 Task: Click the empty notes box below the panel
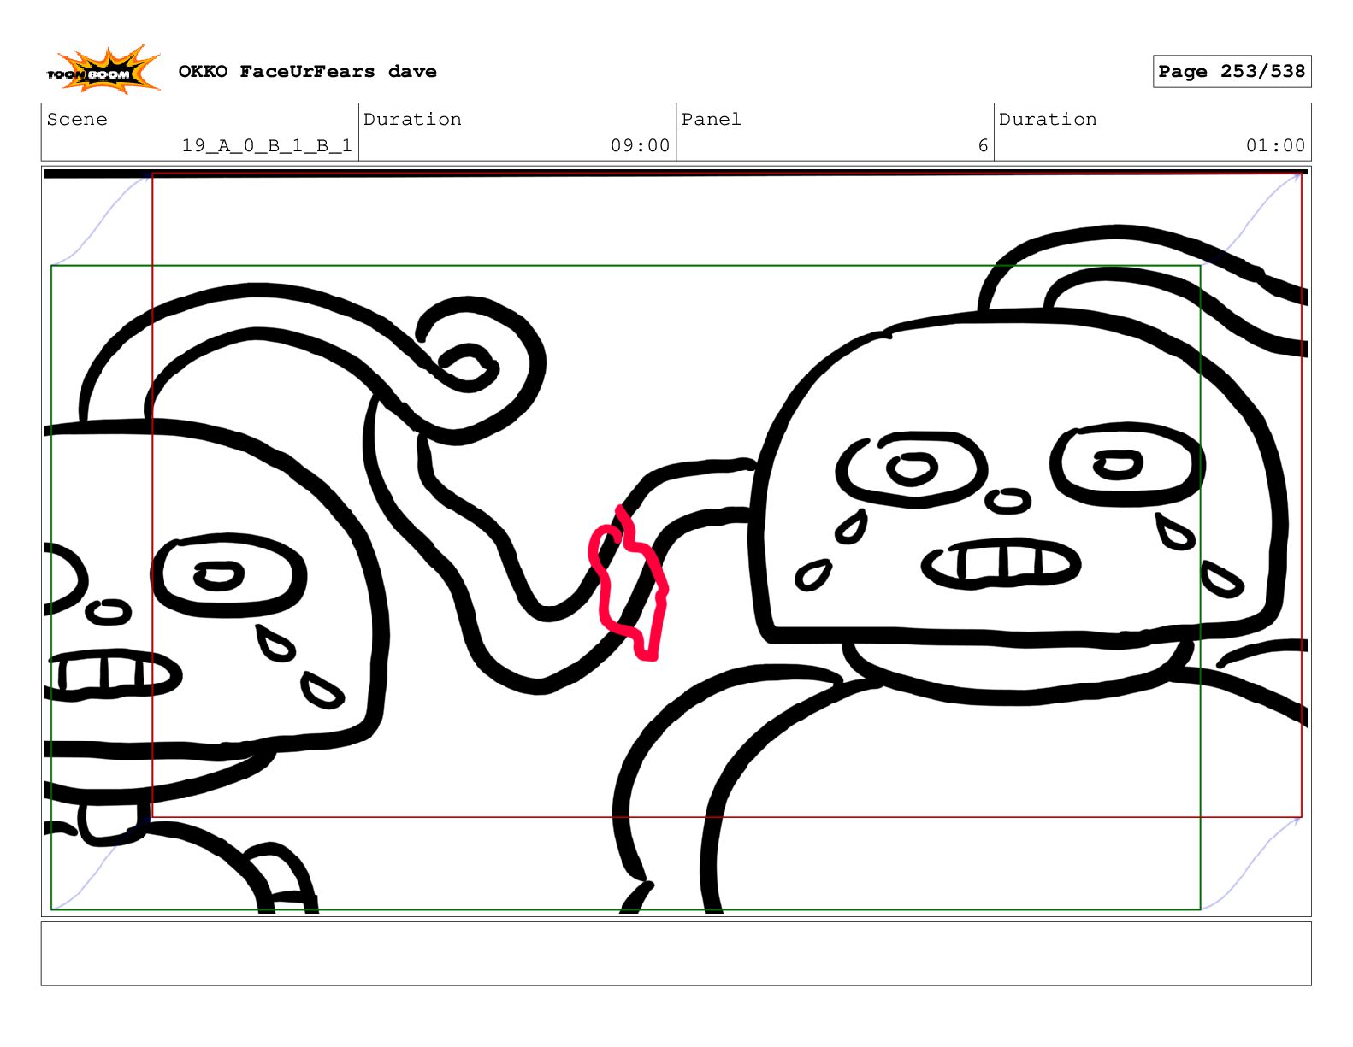[676, 954]
